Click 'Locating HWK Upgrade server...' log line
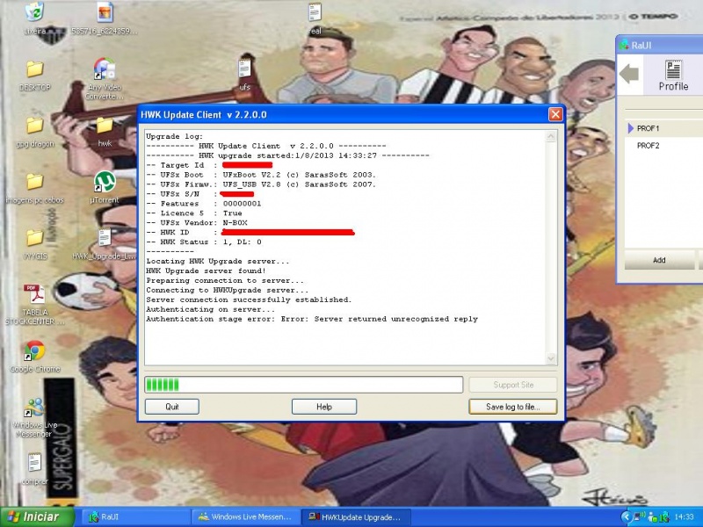This screenshot has height=527, width=703. tap(217, 261)
